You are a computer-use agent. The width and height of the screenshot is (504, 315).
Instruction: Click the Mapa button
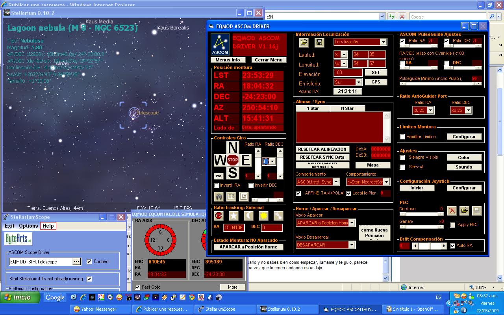point(372,165)
